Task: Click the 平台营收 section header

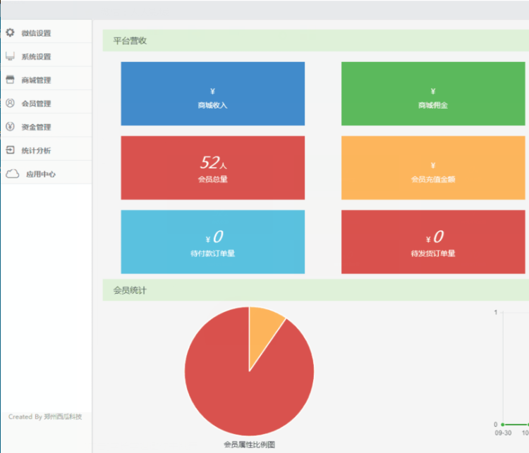Action: click(x=316, y=40)
